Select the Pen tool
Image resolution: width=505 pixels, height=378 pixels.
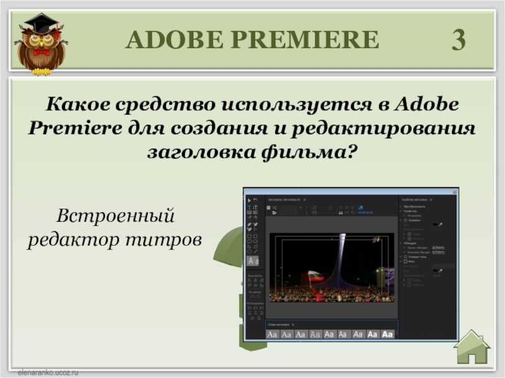coord(249,224)
